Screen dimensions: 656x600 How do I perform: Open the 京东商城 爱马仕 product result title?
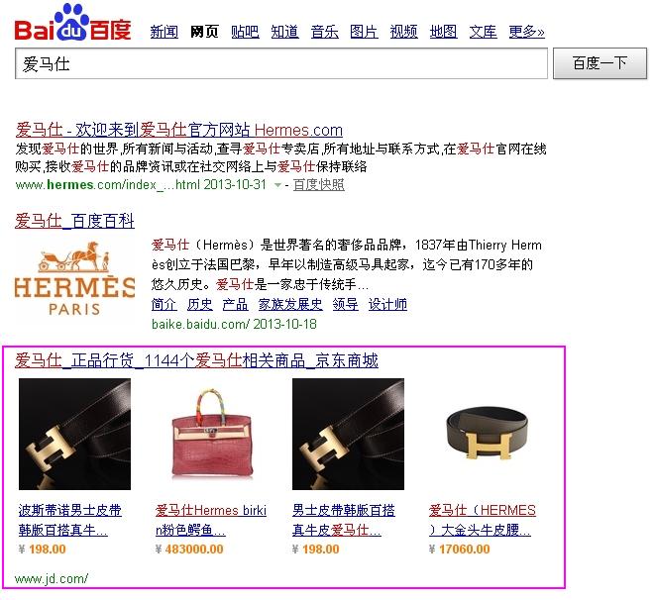pyautogui.click(x=196, y=360)
